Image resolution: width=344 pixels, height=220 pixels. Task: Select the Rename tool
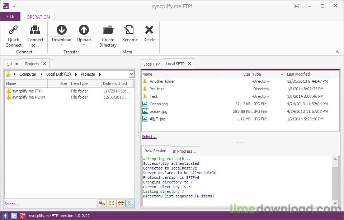coord(129,36)
